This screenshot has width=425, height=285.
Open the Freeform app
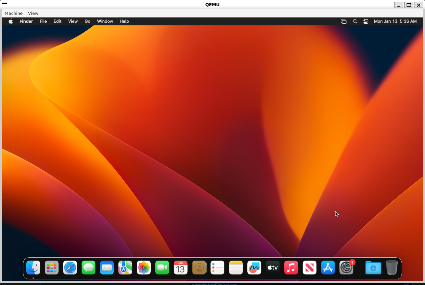pyautogui.click(x=254, y=268)
